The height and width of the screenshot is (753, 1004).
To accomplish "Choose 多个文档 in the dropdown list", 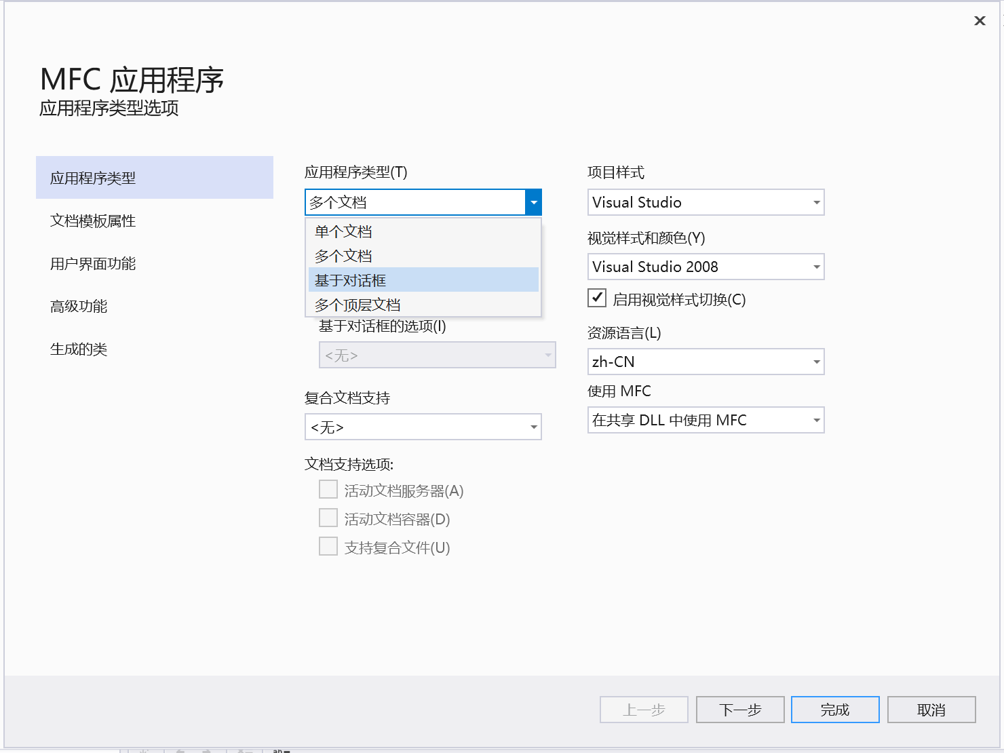I will (x=423, y=256).
